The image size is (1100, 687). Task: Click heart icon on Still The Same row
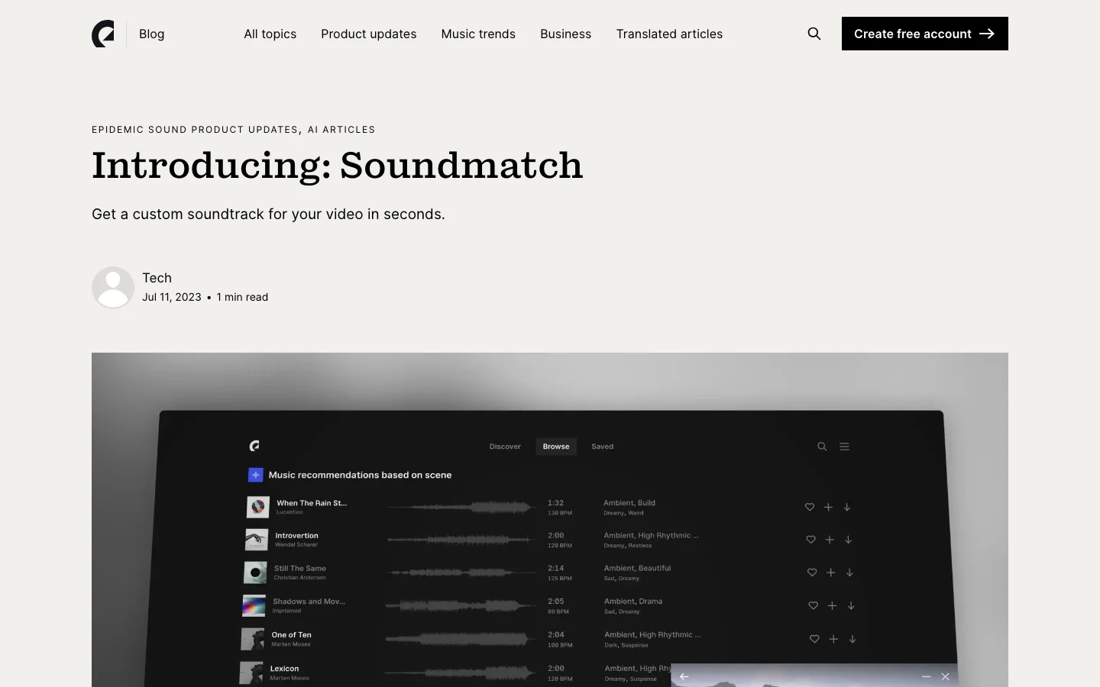(812, 572)
